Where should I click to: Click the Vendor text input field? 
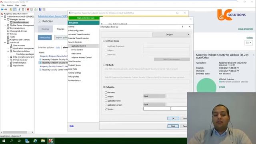click(x=165, y=108)
